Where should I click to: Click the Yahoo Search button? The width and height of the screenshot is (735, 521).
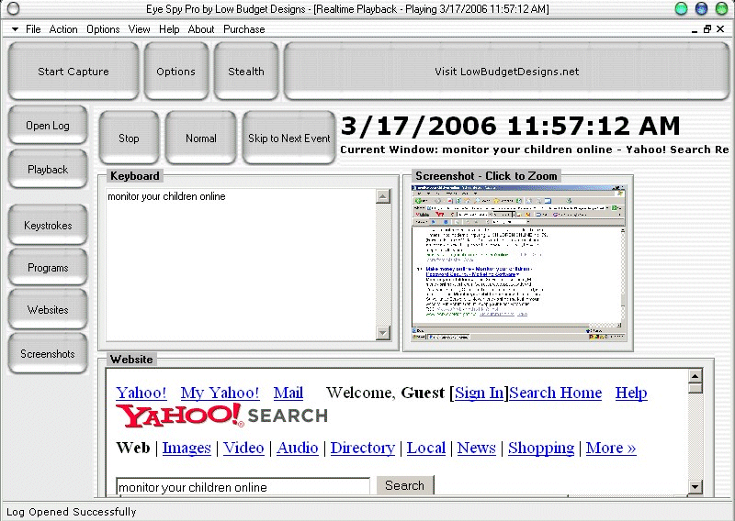[405, 485]
